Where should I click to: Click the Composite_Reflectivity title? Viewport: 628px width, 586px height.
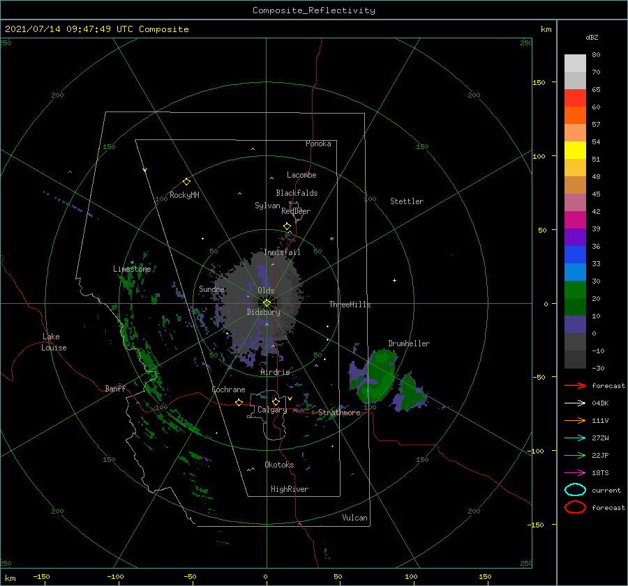[x=314, y=10]
